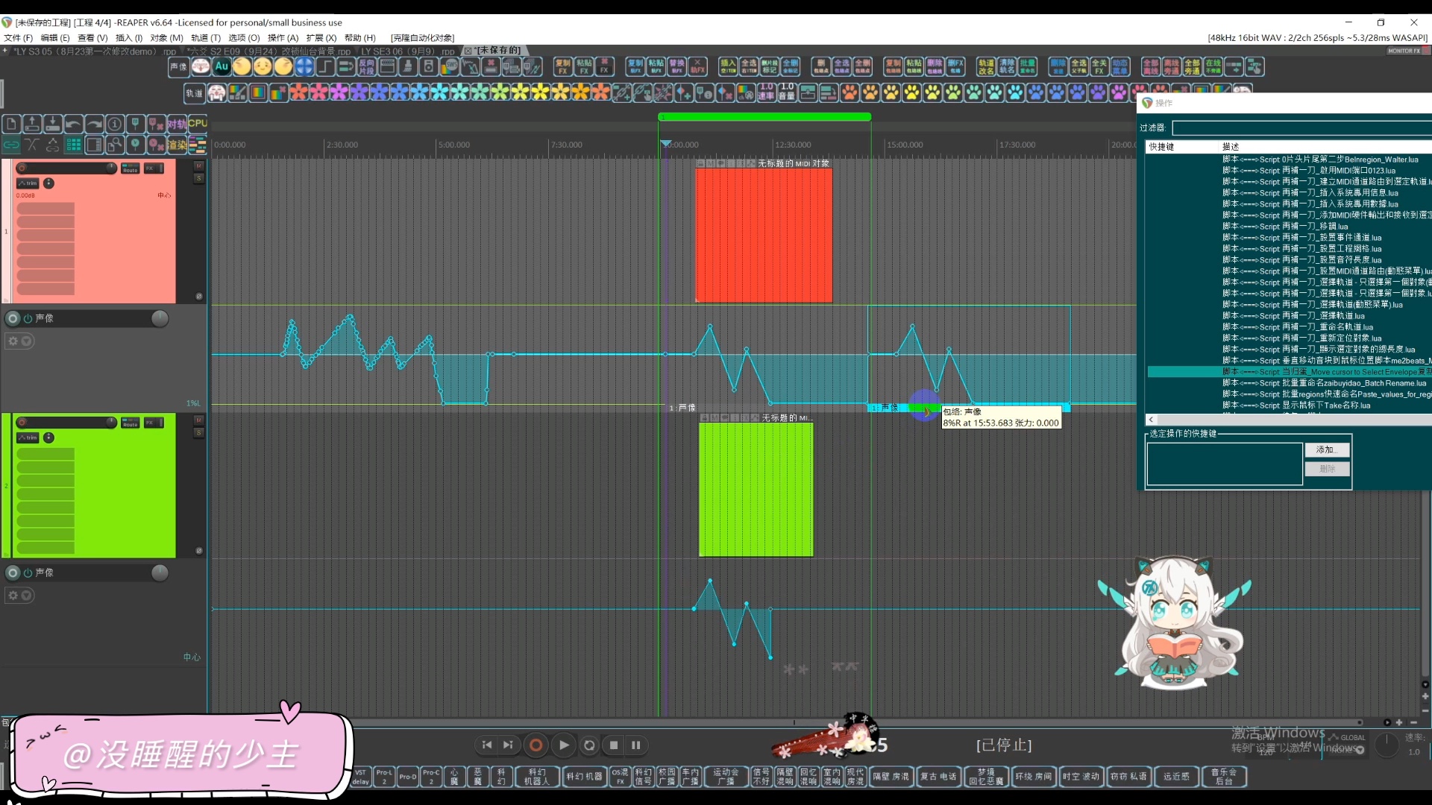Expand the envelope options arrow under 声像

click(26, 341)
